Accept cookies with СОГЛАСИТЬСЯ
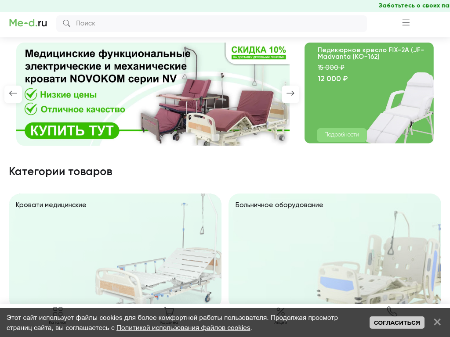The width and height of the screenshot is (450, 337). [397, 323]
